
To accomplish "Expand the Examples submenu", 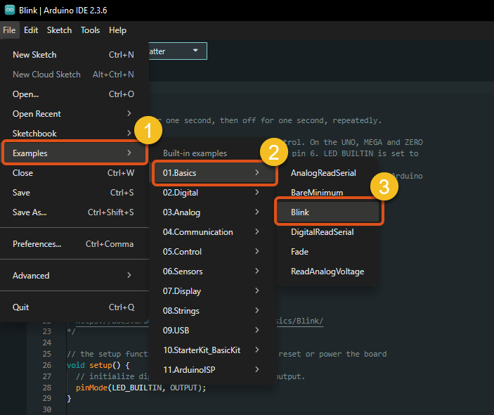I will pyautogui.click(x=74, y=153).
